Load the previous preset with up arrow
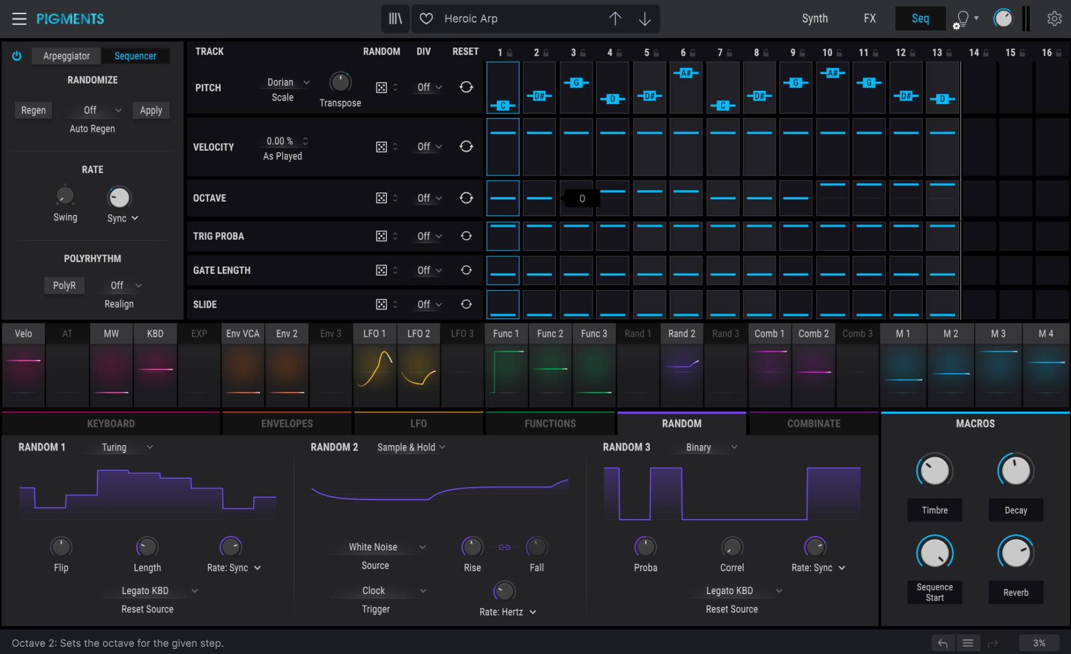The width and height of the screenshot is (1071, 654). [615, 19]
